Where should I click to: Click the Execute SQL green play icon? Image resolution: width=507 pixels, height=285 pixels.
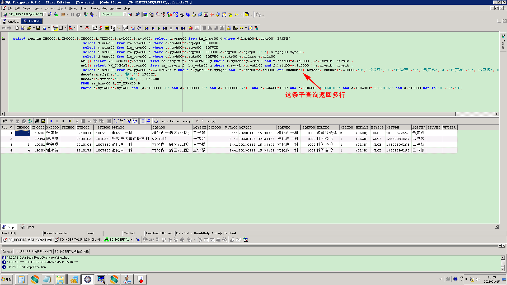coord(159,28)
